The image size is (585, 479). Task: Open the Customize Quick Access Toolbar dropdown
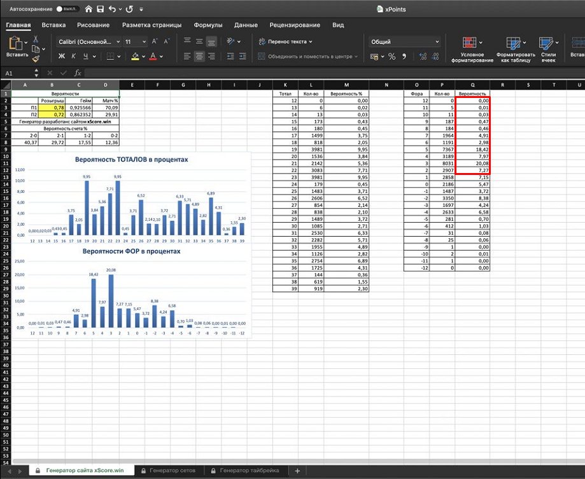click(x=141, y=10)
